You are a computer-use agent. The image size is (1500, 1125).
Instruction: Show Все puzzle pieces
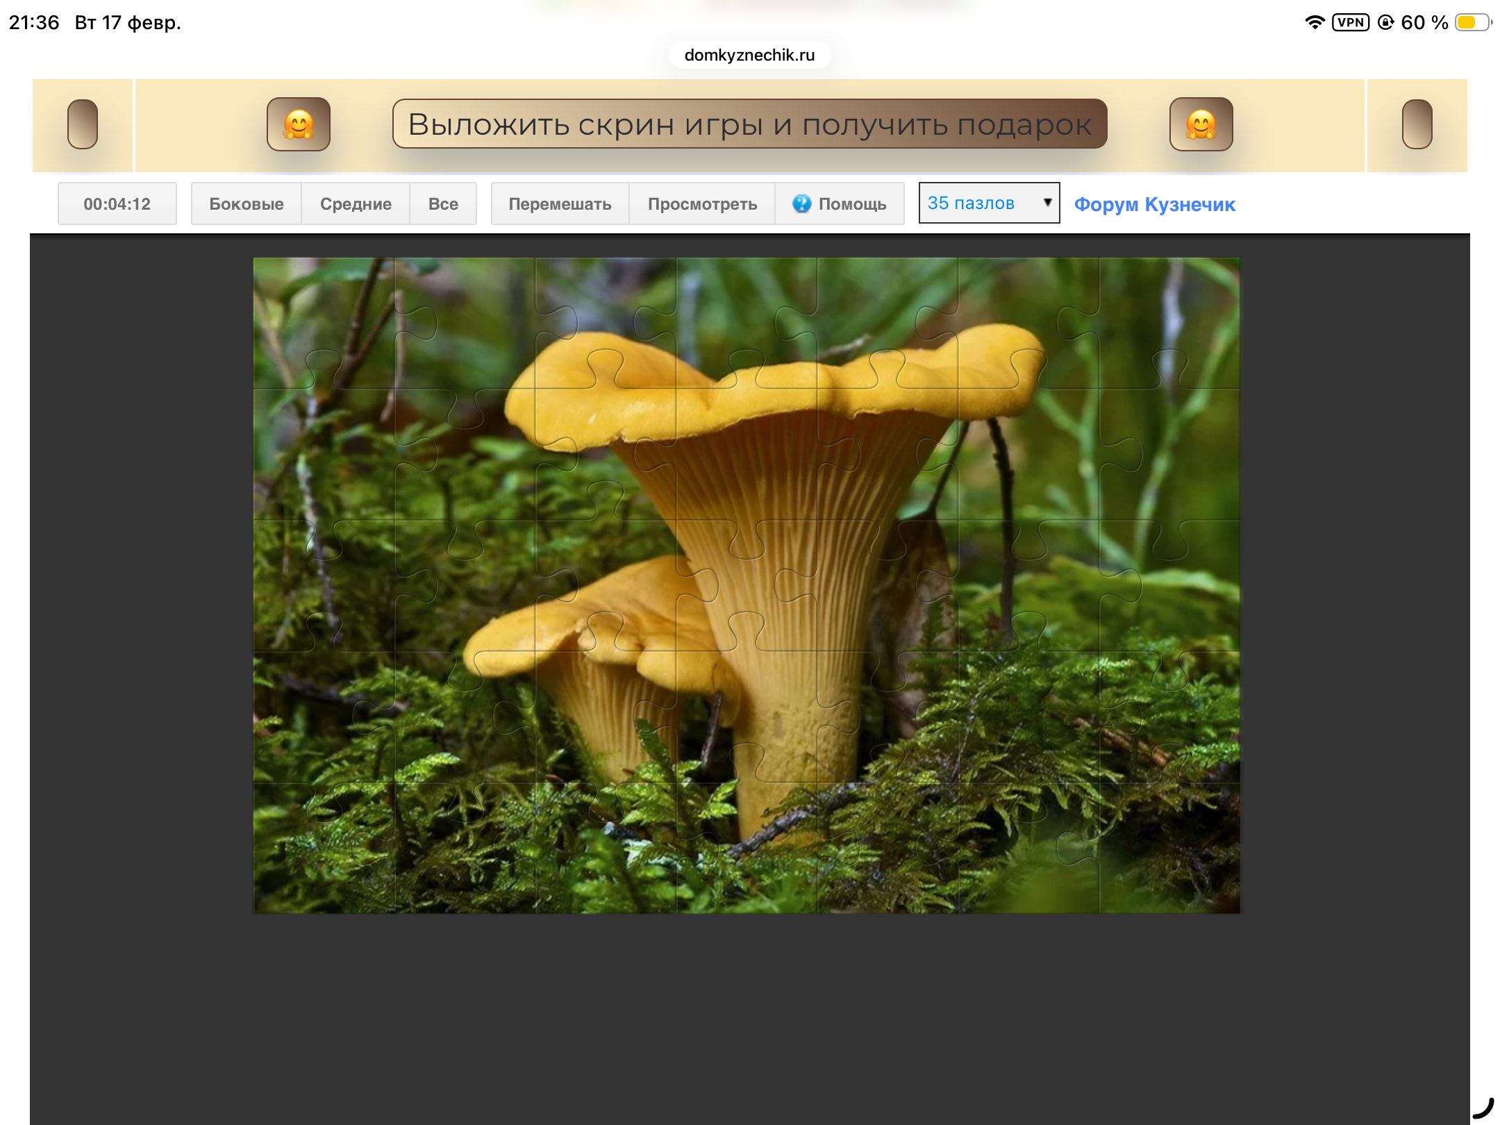pos(443,203)
